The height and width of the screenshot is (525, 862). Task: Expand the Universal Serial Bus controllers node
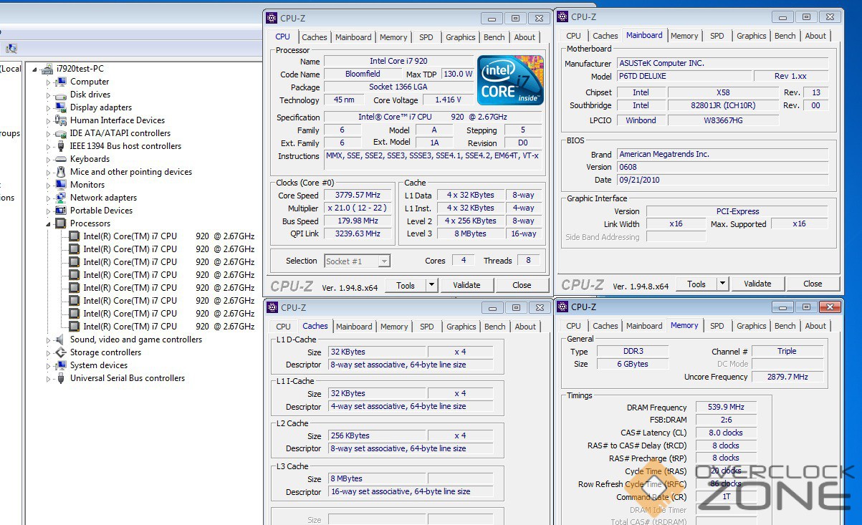(49, 378)
